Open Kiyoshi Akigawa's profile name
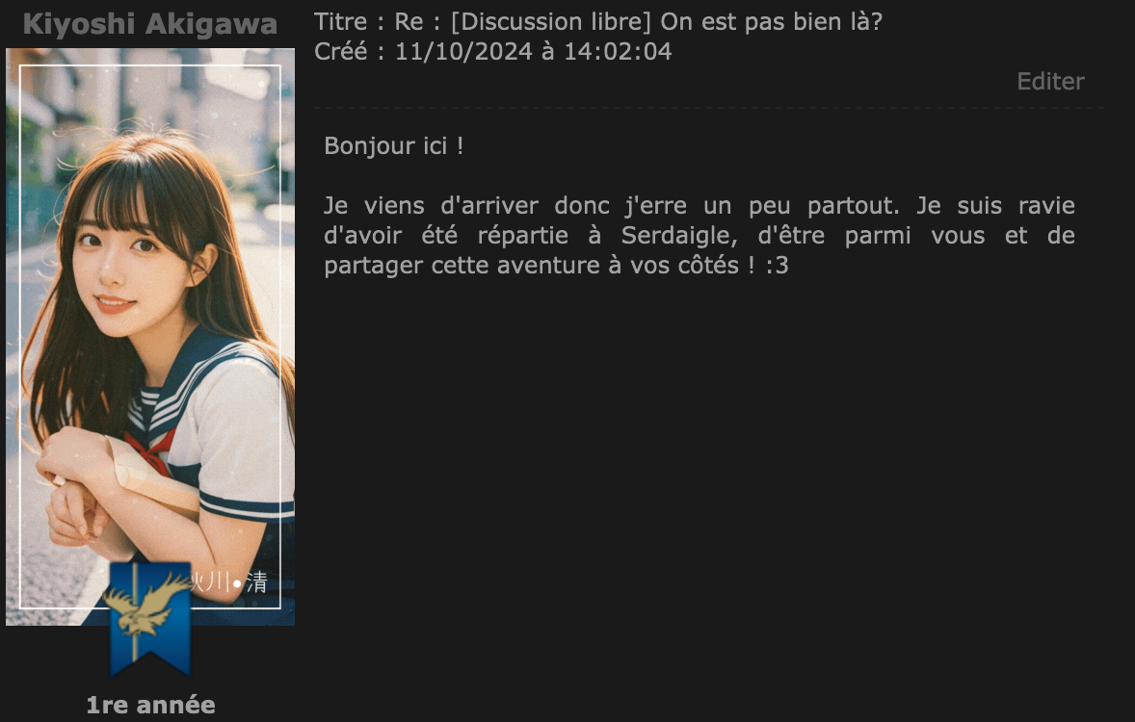Viewport: 1135px width, 722px height. coord(150,24)
